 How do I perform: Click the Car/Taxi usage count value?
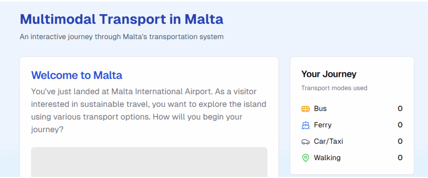(x=400, y=141)
